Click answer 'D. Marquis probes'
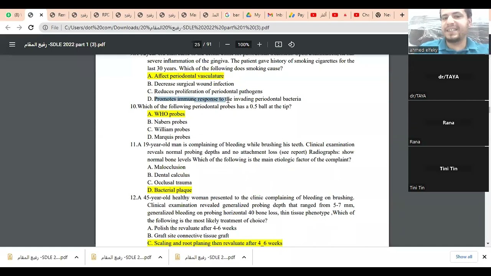Viewport: 491px width, 276px height. pyautogui.click(x=169, y=137)
